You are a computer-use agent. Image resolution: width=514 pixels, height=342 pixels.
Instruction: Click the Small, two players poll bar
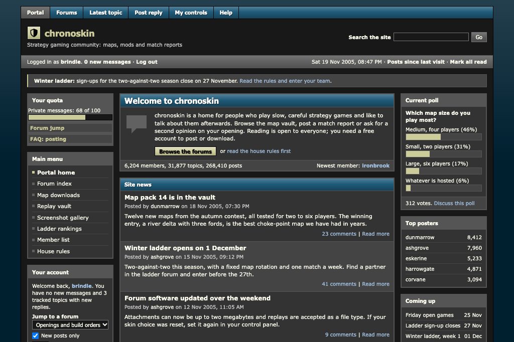[444, 154]
